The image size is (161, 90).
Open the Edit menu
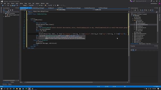tap(5, 3)
